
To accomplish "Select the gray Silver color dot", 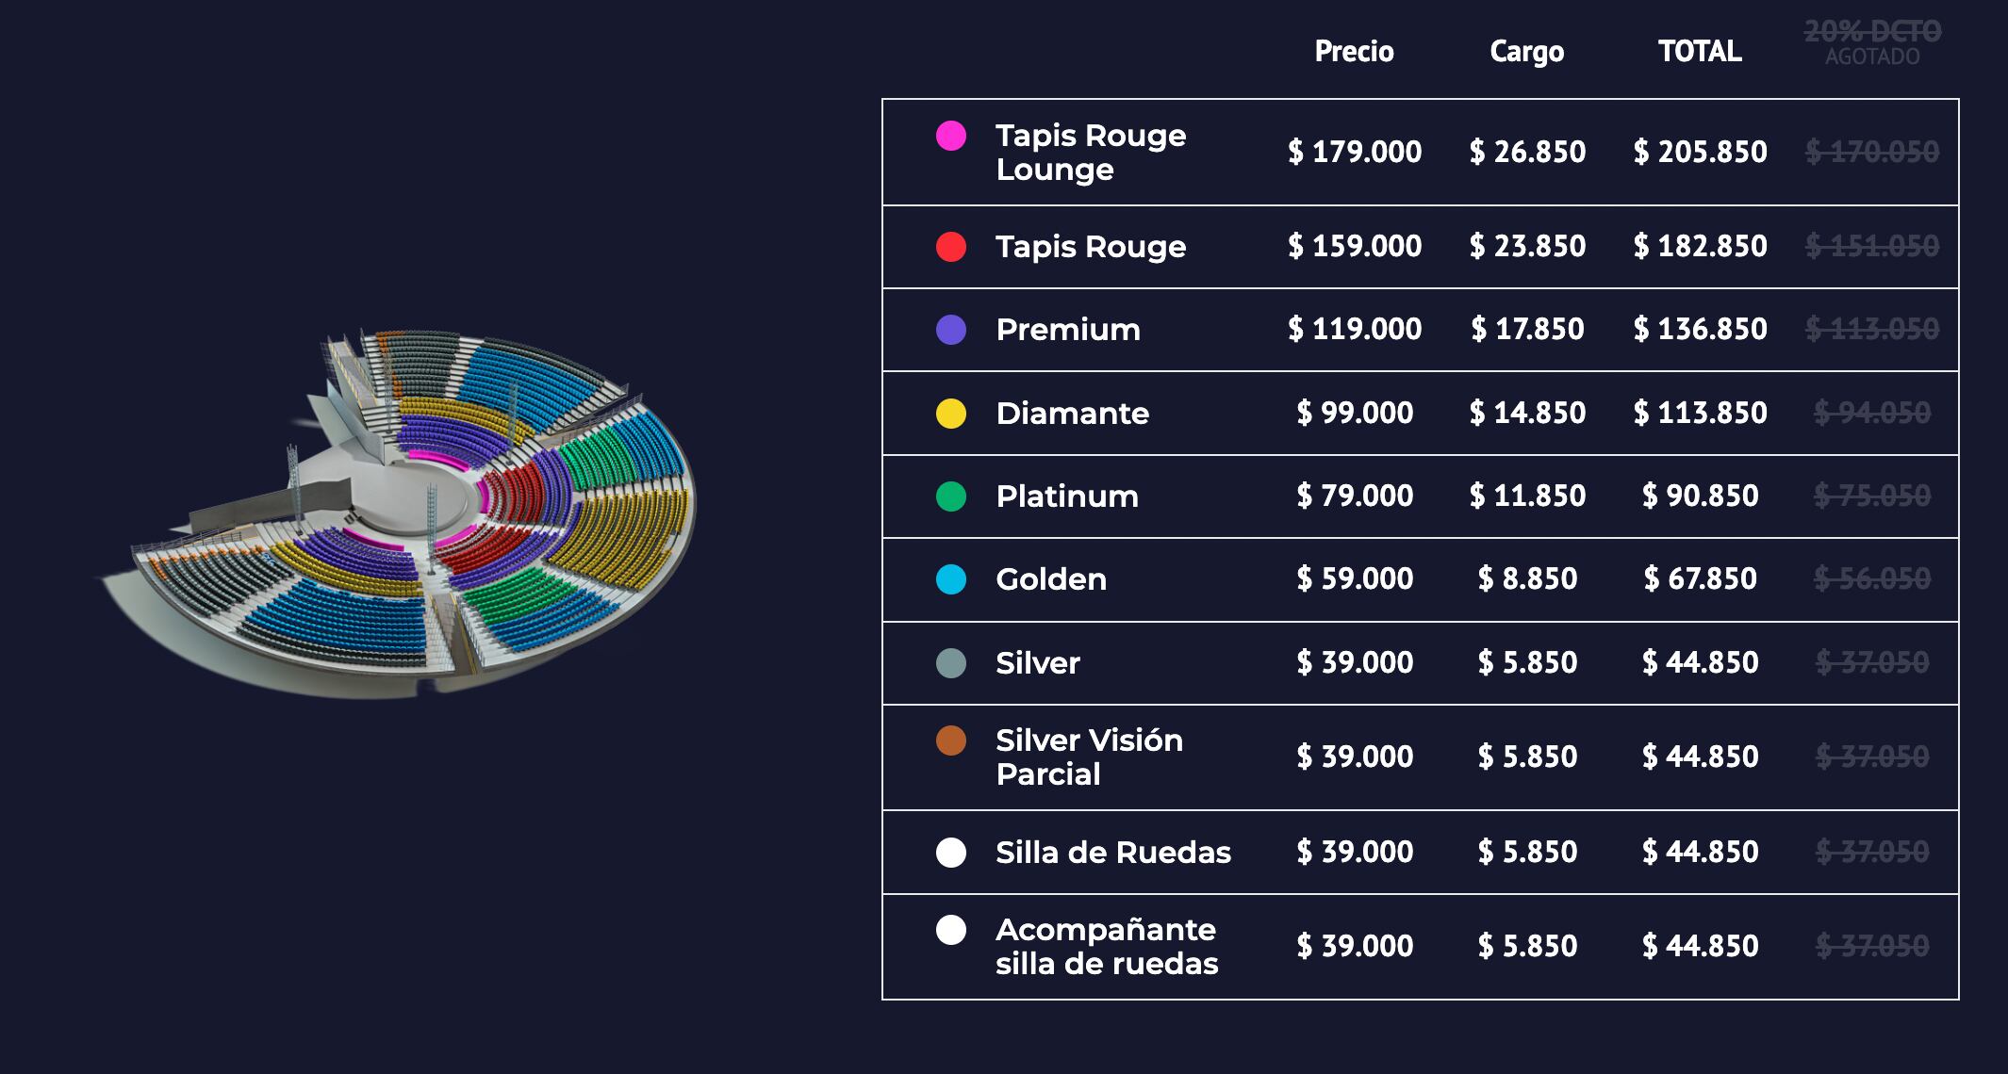I will [x=950, y=663].
